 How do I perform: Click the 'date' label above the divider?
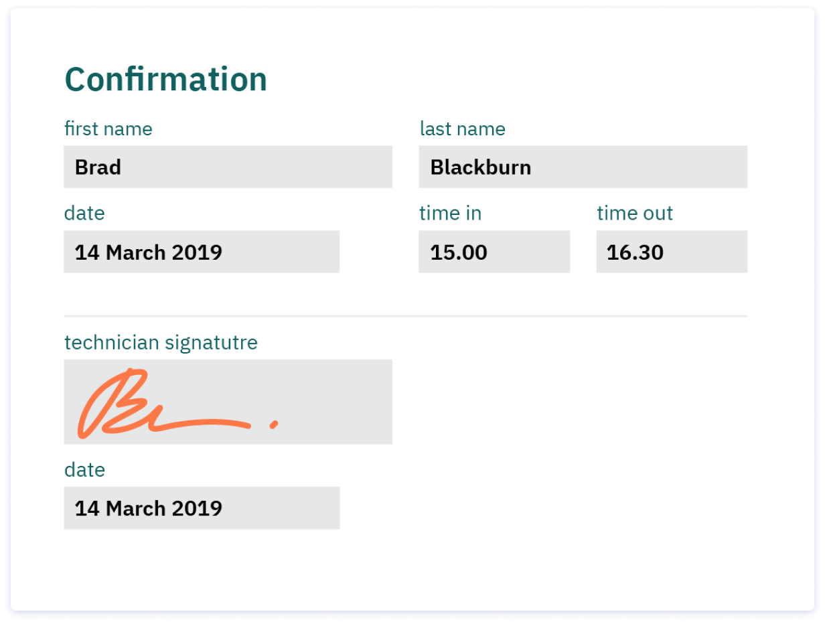coord(84,214)
